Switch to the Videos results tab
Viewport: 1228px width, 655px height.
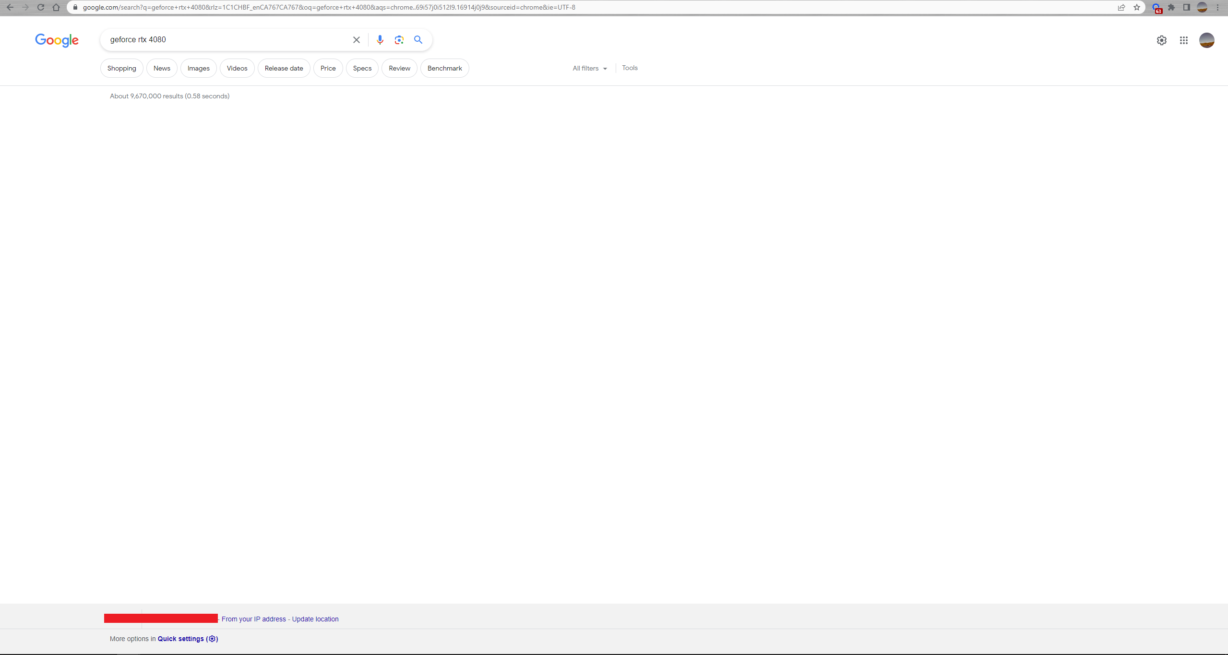point(237,68)
